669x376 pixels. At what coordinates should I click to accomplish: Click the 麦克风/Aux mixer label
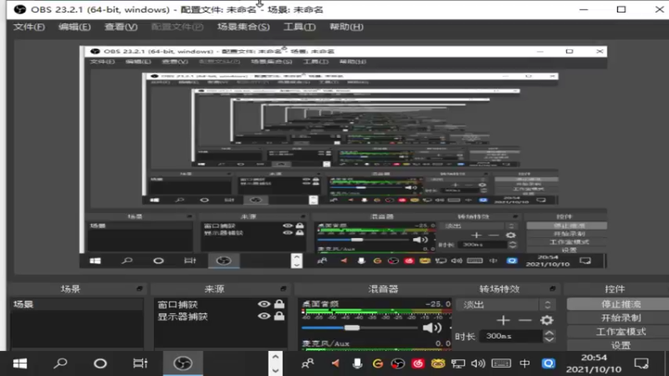(x=325, y=343)
